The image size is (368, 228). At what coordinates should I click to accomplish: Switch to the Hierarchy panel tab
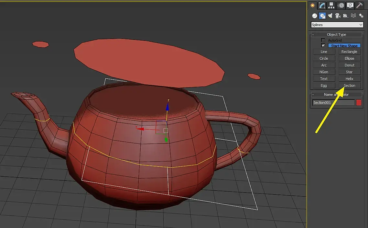click(x=331, y=5)
